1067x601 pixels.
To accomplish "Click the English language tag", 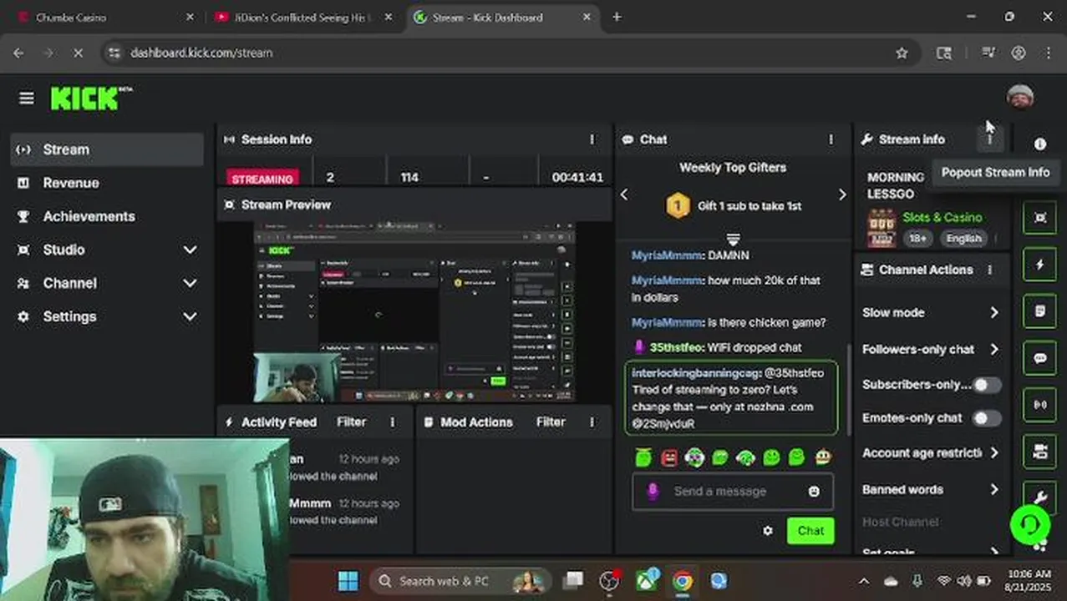I will point(963,239).
